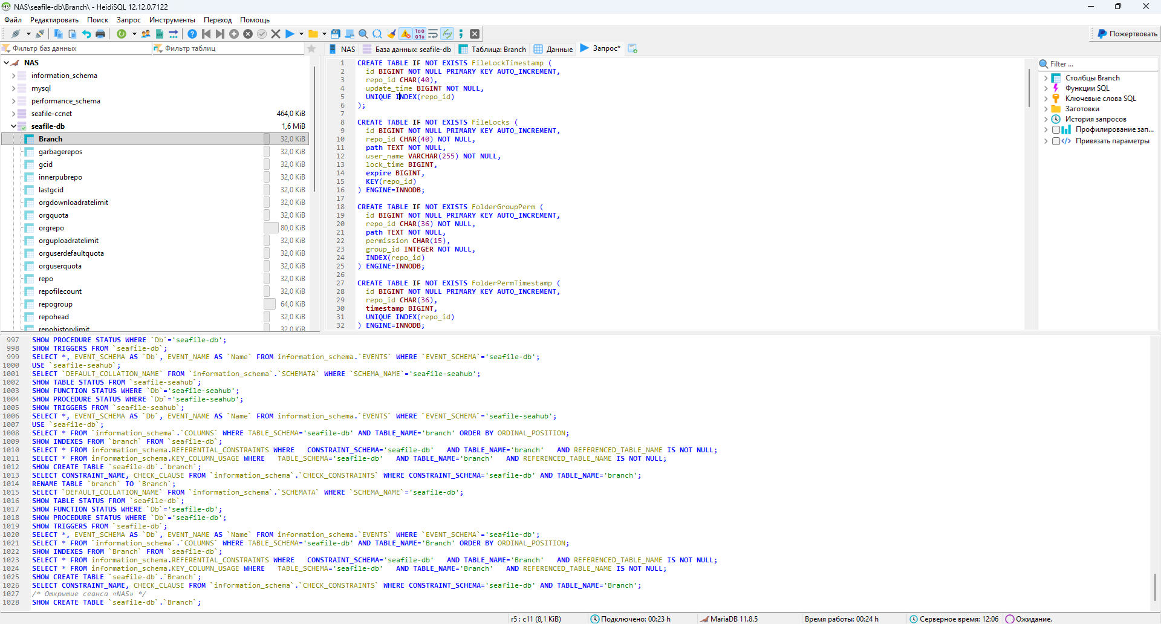Expand the Функции SQL helper node

pos(1046,88)
